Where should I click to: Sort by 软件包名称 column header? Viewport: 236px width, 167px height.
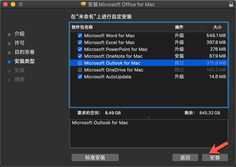82,27
